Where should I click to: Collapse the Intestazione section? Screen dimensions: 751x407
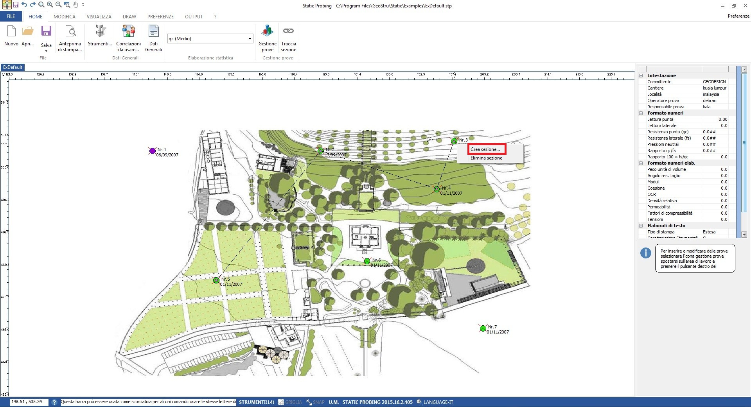pos(641,75)
